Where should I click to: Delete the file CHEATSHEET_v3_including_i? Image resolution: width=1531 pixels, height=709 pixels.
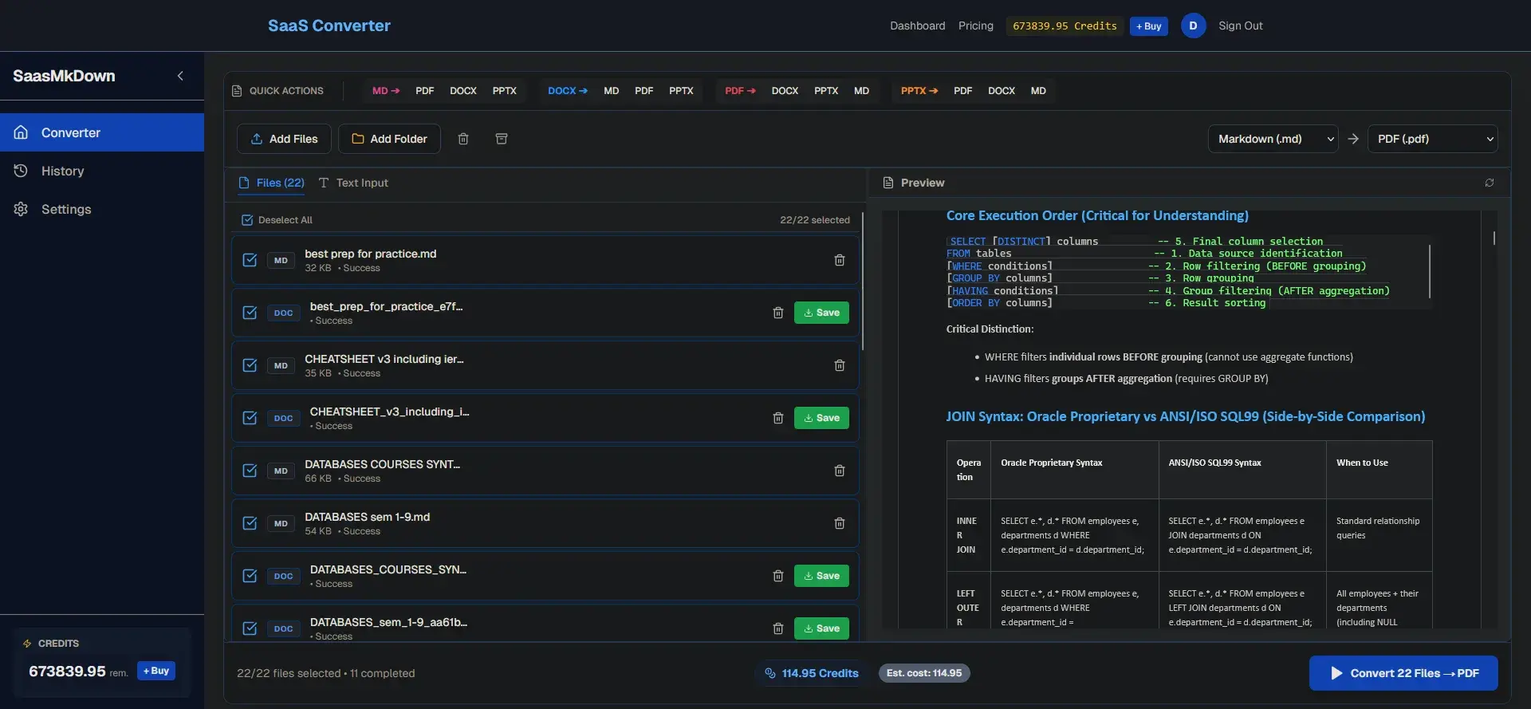click(778, 418)
